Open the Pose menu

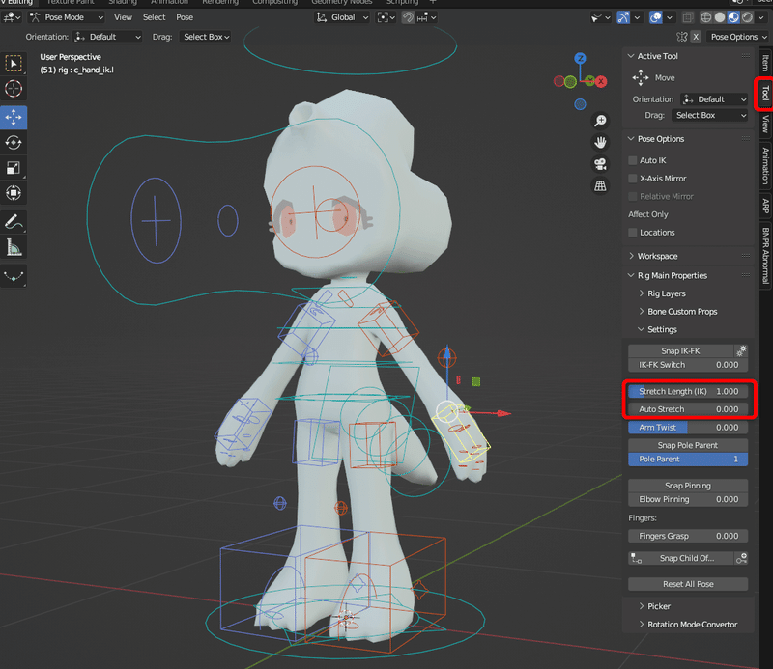click(x=185, y=17)
